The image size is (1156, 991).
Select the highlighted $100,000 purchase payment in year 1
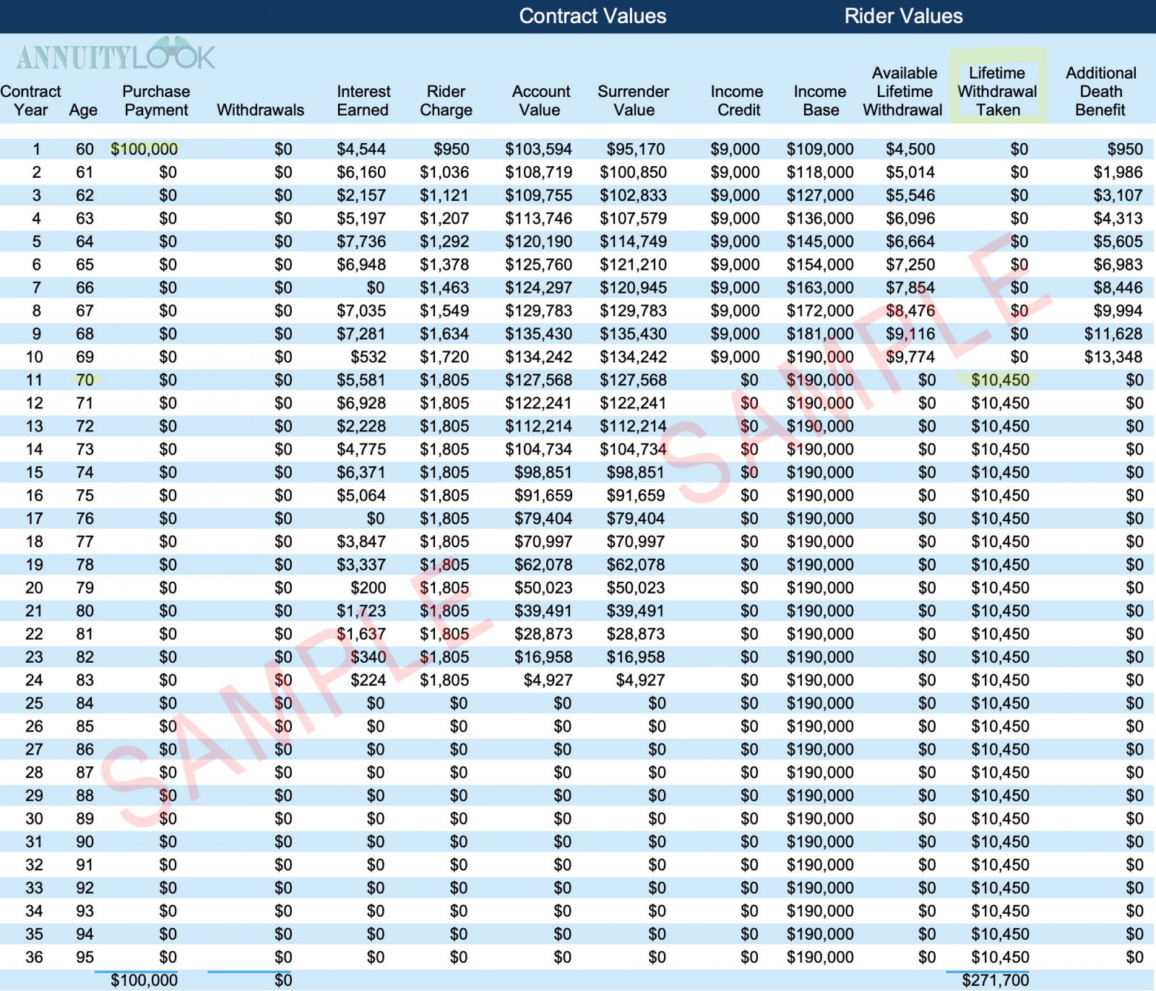click(144, 149)
